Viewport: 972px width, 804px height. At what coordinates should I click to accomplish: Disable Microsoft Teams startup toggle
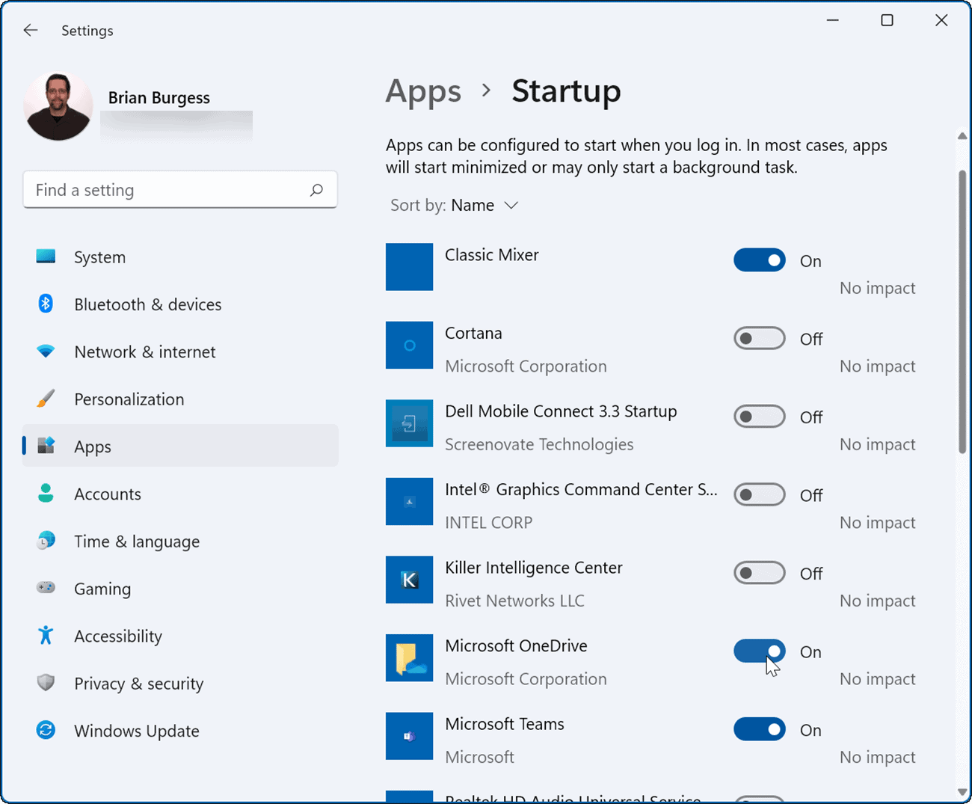(759, 729)
